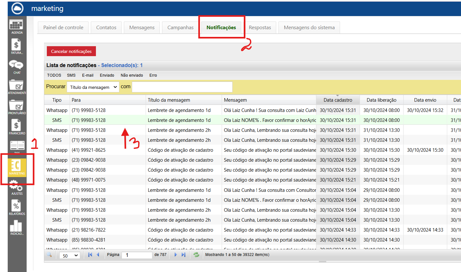Sort by the Data cadastro column header
Viewport: 461px width, 272px height.
click(337, 100)
